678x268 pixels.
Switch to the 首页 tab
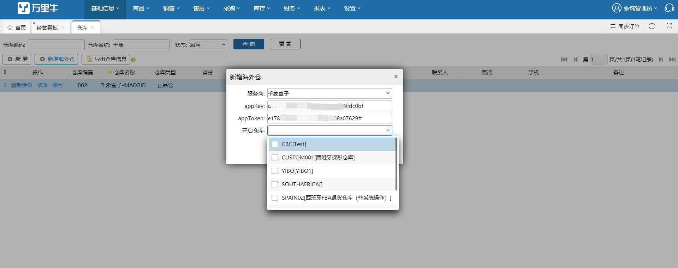click(x=17, y=28)
